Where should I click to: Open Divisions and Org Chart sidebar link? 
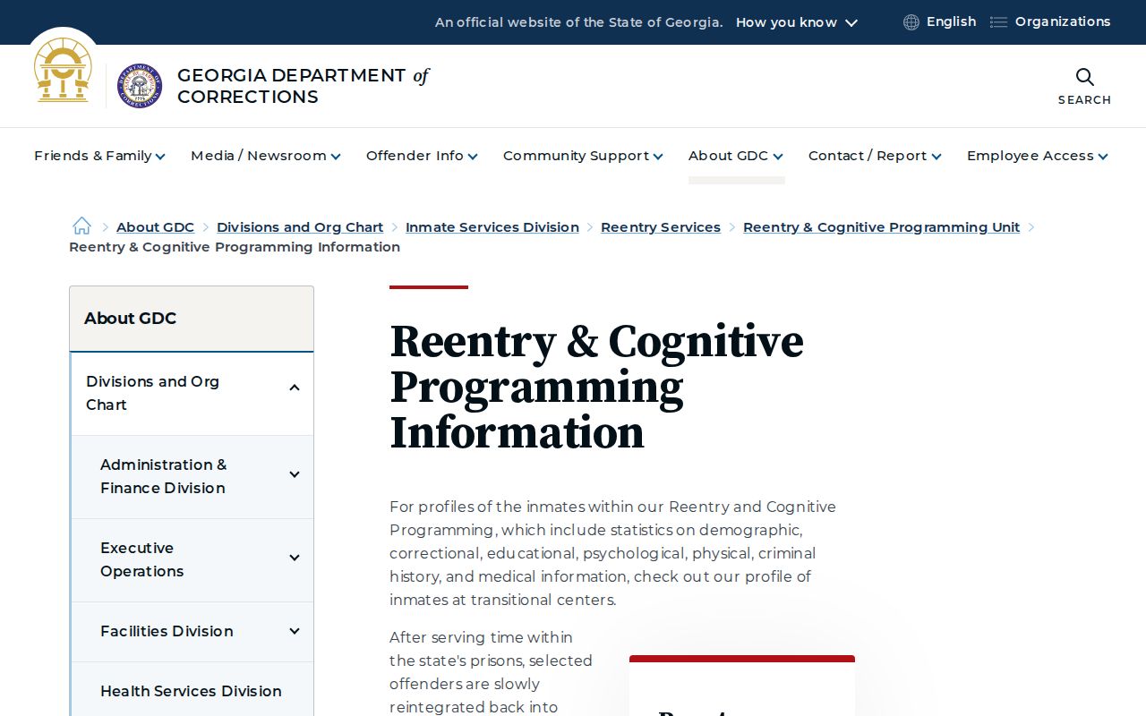point(152,393)
